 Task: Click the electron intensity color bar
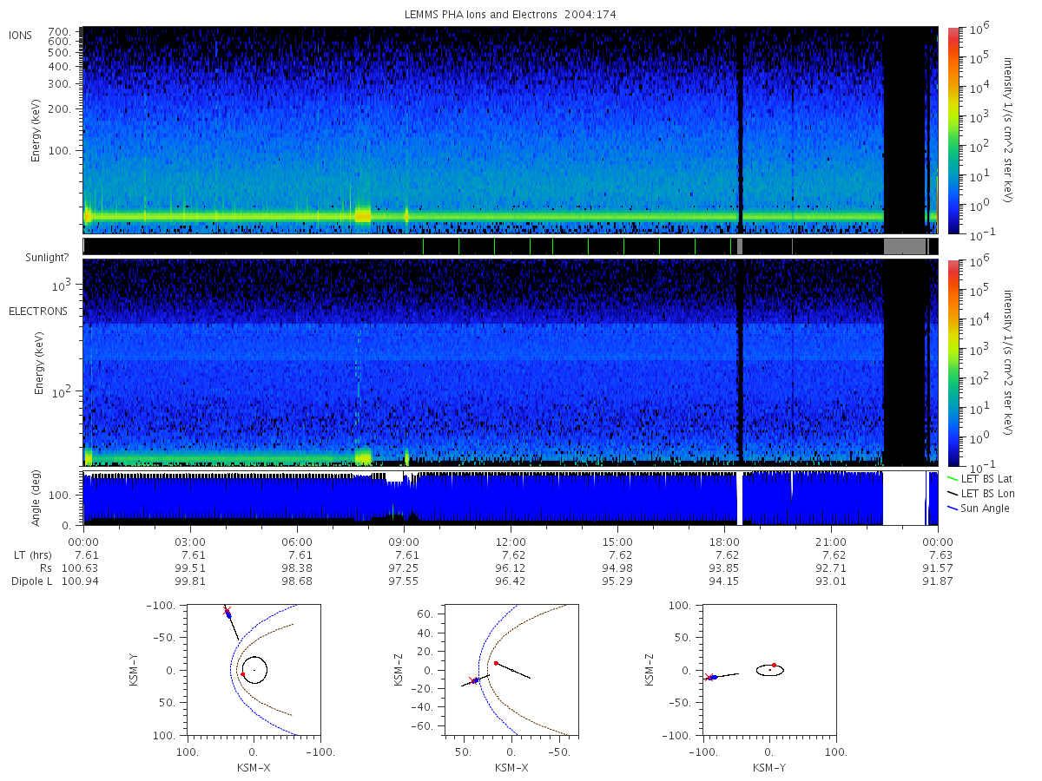[953, 362]
